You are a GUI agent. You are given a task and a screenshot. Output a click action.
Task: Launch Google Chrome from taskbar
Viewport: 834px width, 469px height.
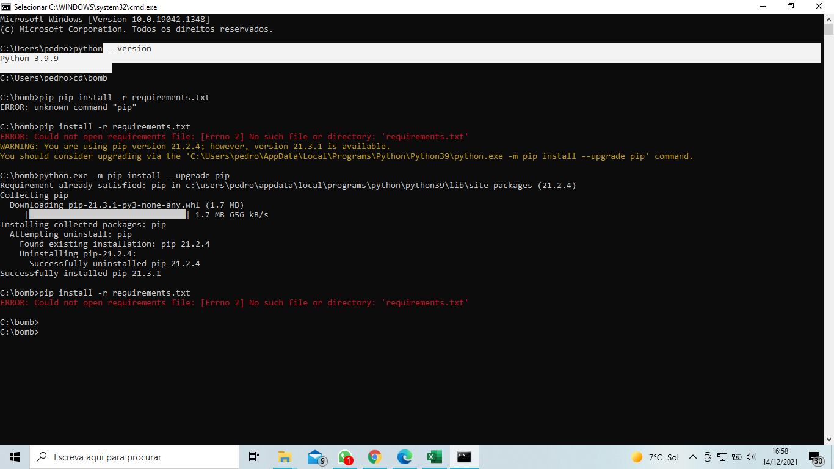coord(374,456)
